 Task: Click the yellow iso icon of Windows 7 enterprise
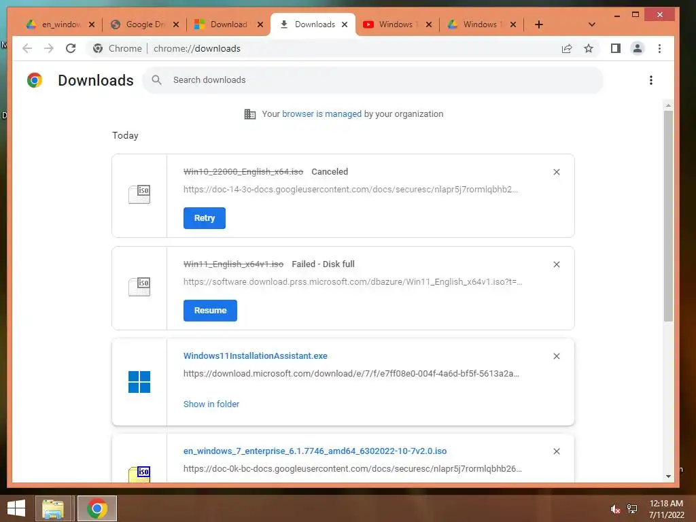(139, 474)
